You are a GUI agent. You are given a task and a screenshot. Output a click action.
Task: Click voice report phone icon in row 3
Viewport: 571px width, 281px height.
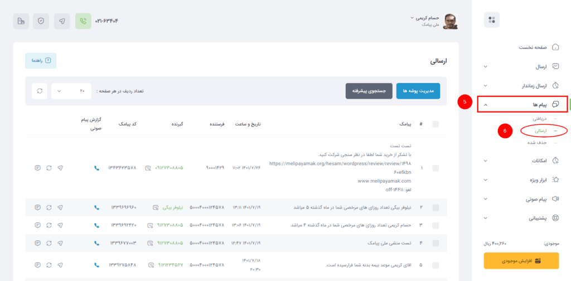96,225
